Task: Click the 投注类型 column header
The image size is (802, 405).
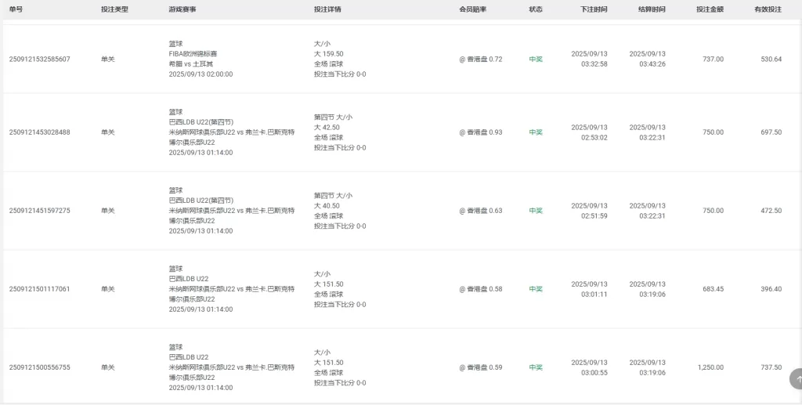Action: pos(114,9)
